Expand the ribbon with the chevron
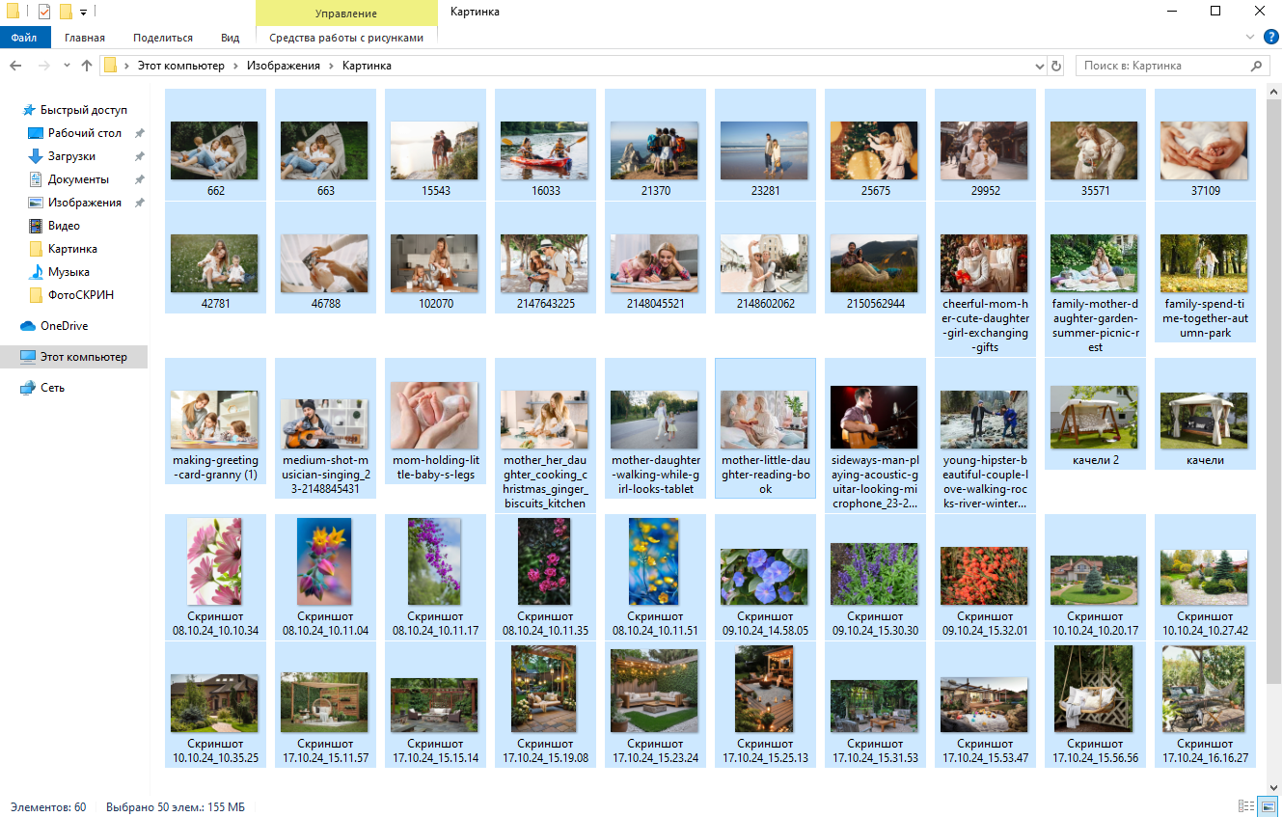This screenshot has width=1283, height=817. click(x=1250, y=38)
